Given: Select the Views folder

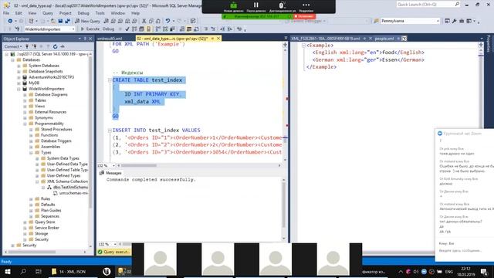Looking at the screenshot, I should pyautogui.click(x=39, y=107).
